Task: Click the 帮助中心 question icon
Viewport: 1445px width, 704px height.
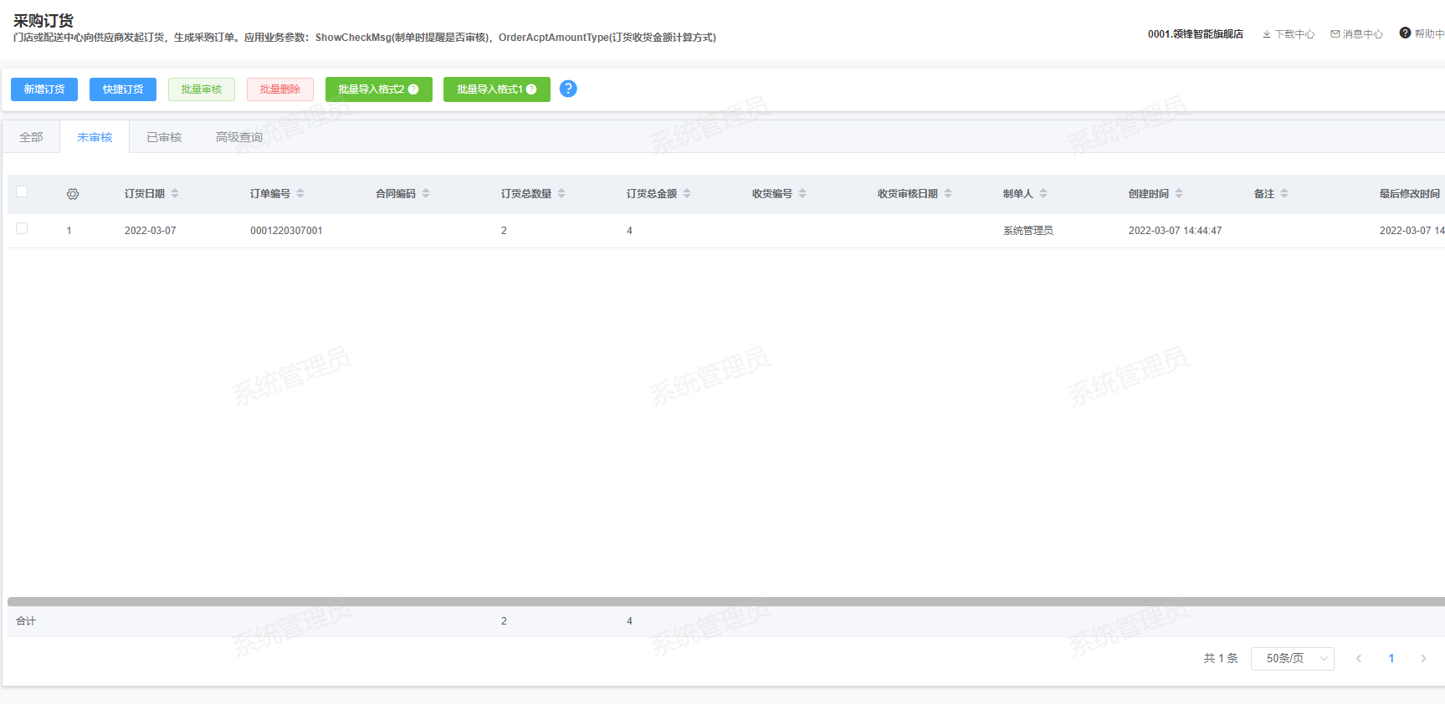Action: coord(1405,33)
